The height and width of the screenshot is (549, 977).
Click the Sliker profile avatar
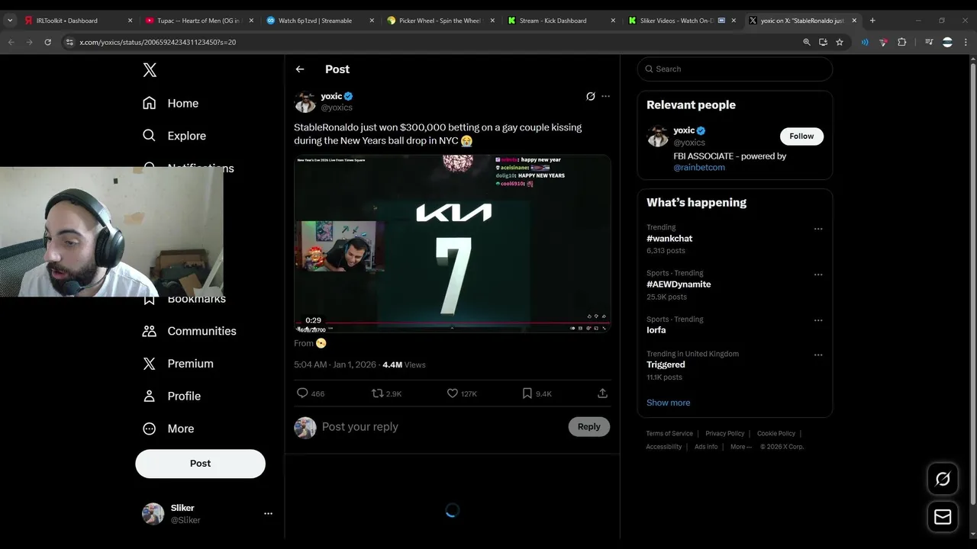153,514
